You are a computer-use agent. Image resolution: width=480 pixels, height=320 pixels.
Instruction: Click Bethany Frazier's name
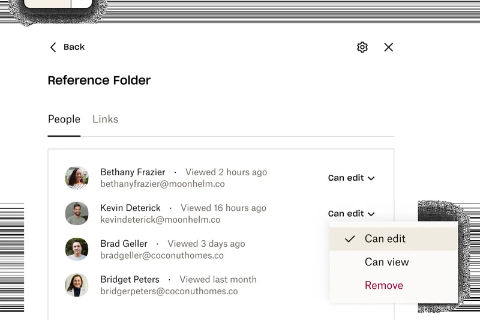(133, 172)
